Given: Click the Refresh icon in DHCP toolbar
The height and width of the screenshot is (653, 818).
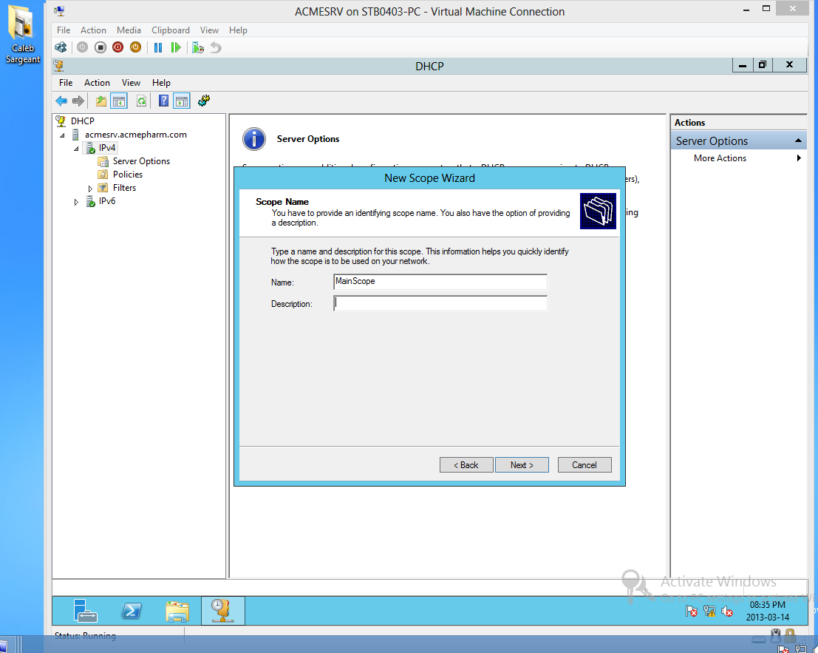Looking at the screenshot, I should (141, 101).
